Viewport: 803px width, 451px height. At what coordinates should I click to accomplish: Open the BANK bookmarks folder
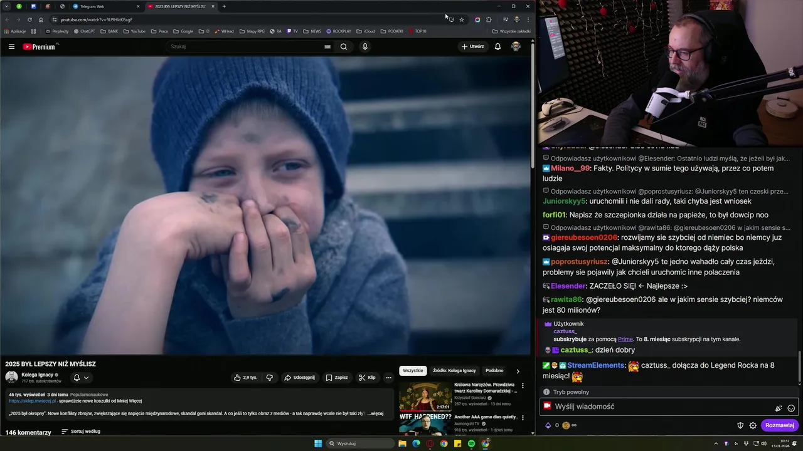point(109,31)
